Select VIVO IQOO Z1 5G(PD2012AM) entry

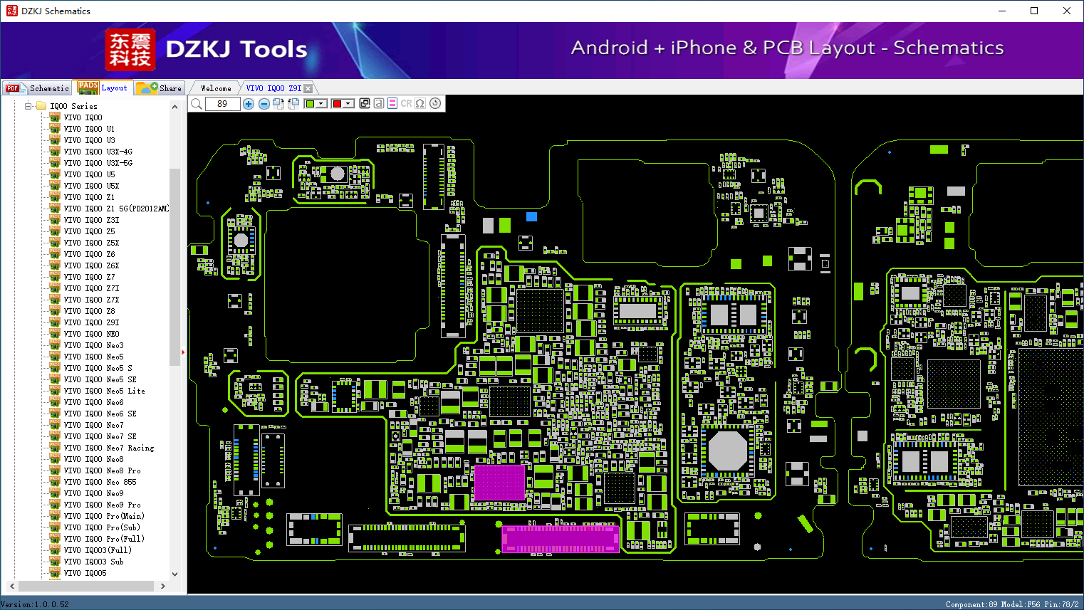click(x=116, y=209)
